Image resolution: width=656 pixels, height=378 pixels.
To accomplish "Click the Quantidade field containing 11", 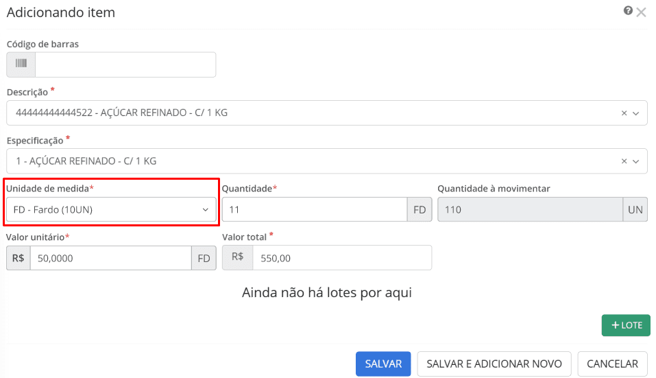I will (315, 209).
